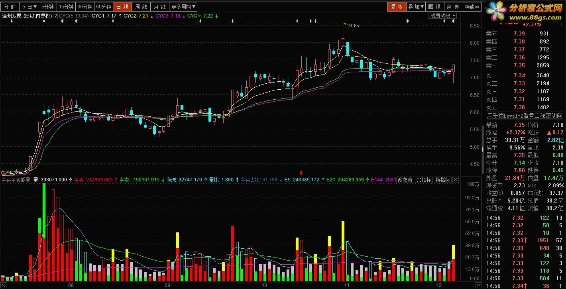Click the CYC∞: 7.22 indicator value
The height and width of the screenshot is (289, 566).
200,16
